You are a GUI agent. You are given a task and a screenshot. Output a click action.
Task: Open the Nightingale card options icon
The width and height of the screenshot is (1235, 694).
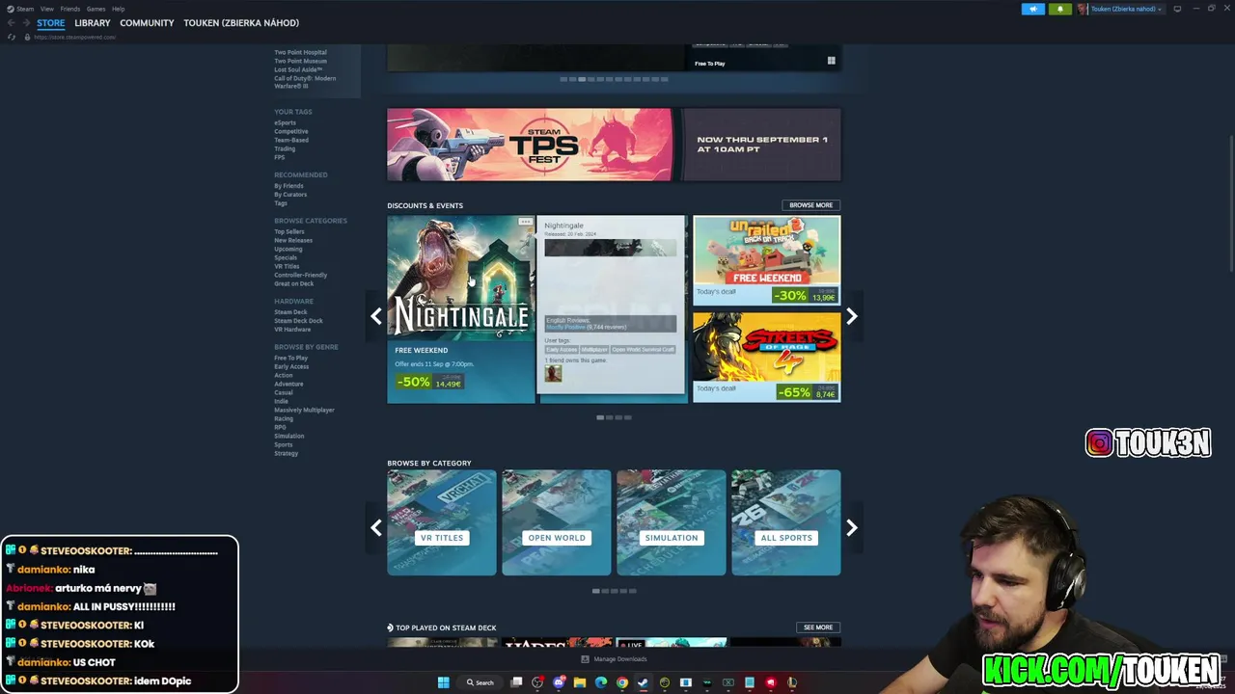click(526, 222)
